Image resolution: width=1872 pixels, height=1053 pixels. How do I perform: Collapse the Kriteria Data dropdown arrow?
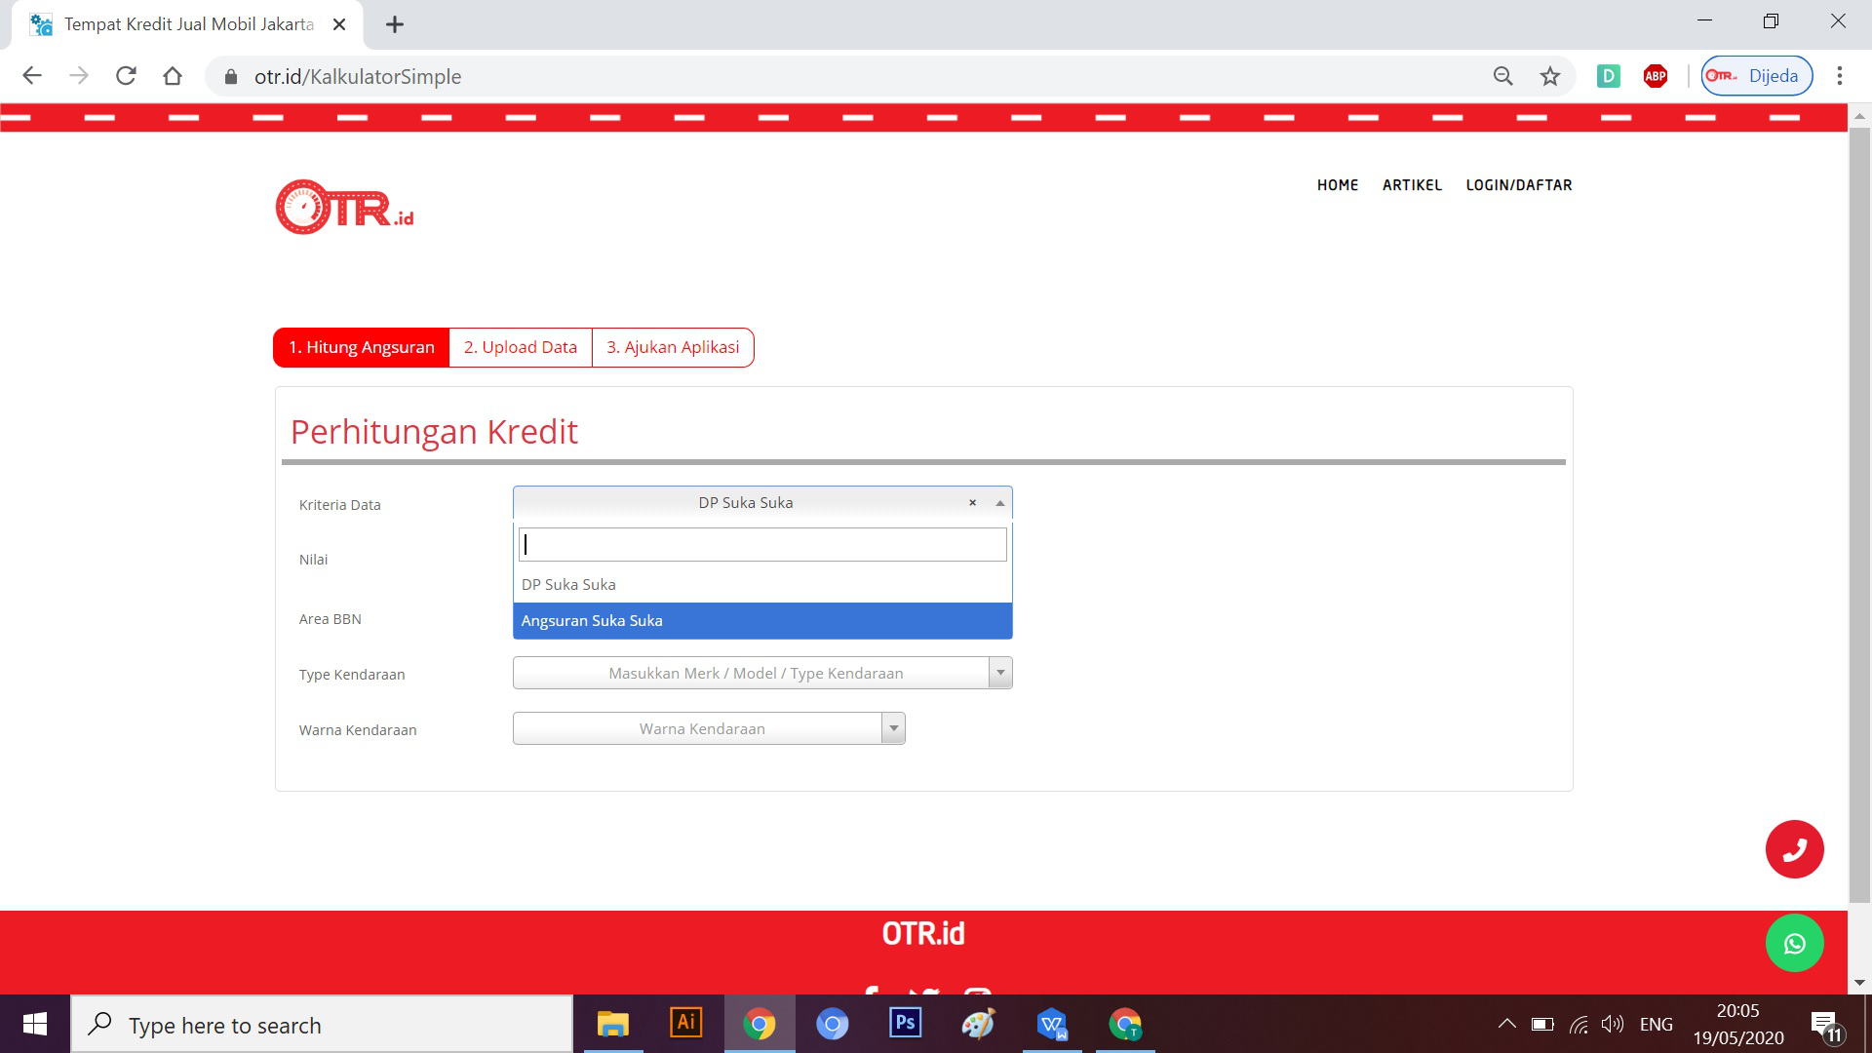tap(999, 503)
